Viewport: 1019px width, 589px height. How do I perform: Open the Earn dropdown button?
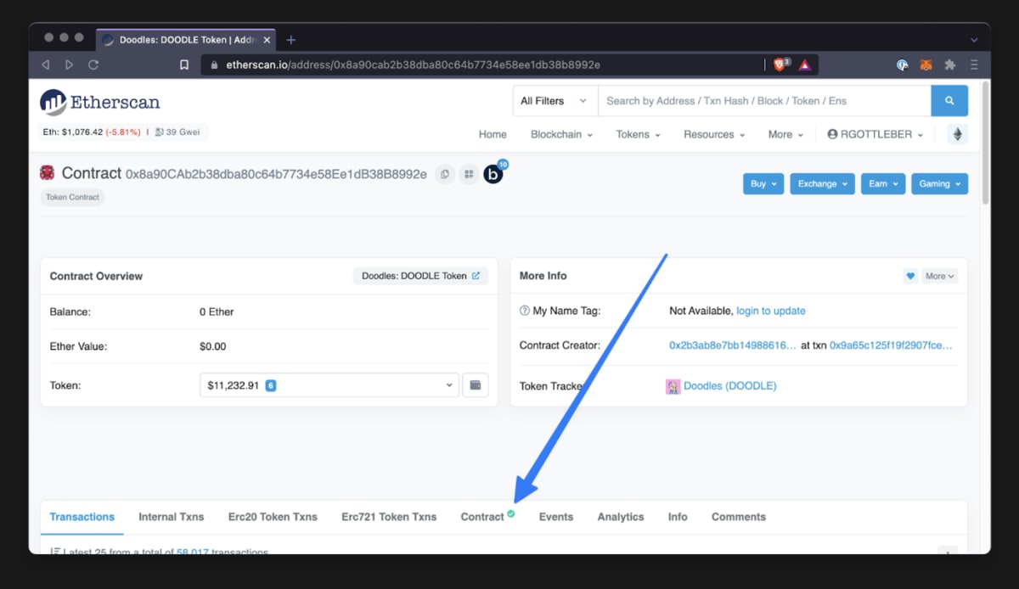coord(882,184)
